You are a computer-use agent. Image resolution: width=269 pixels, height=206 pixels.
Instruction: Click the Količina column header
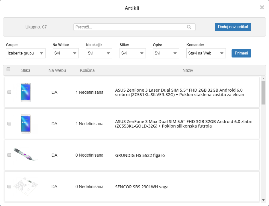click(x=87, y=70)
